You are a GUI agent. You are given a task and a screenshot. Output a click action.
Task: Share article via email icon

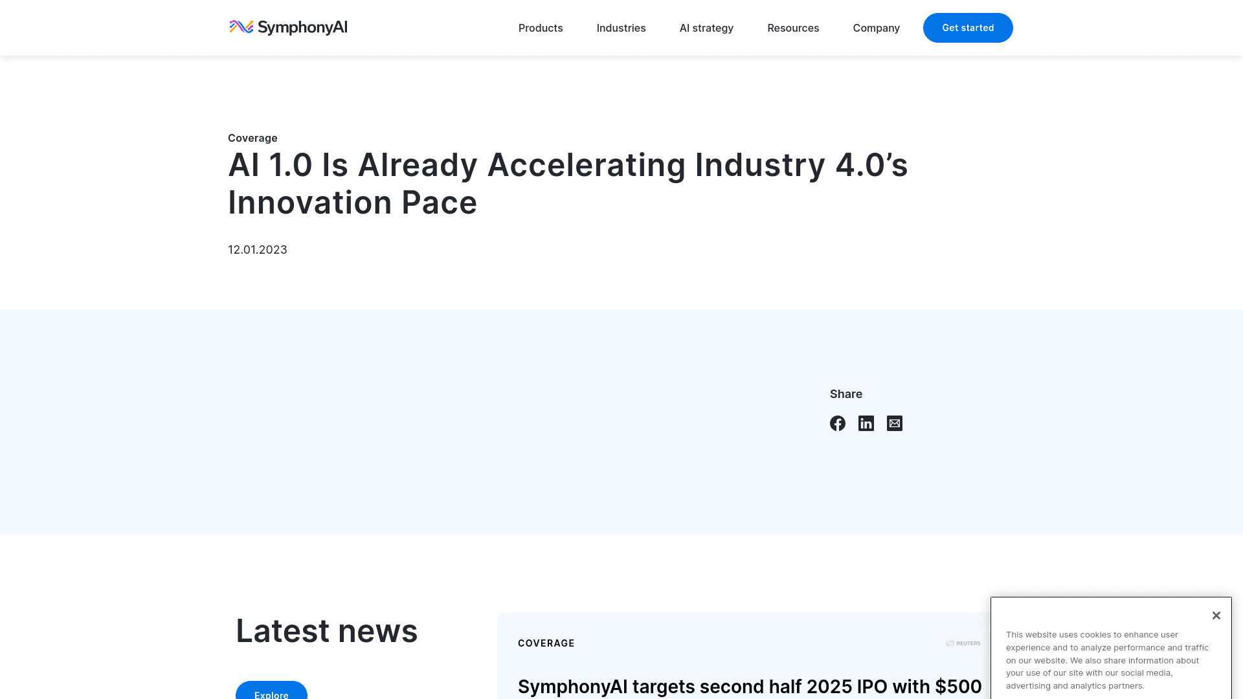(x=895, y=423)
